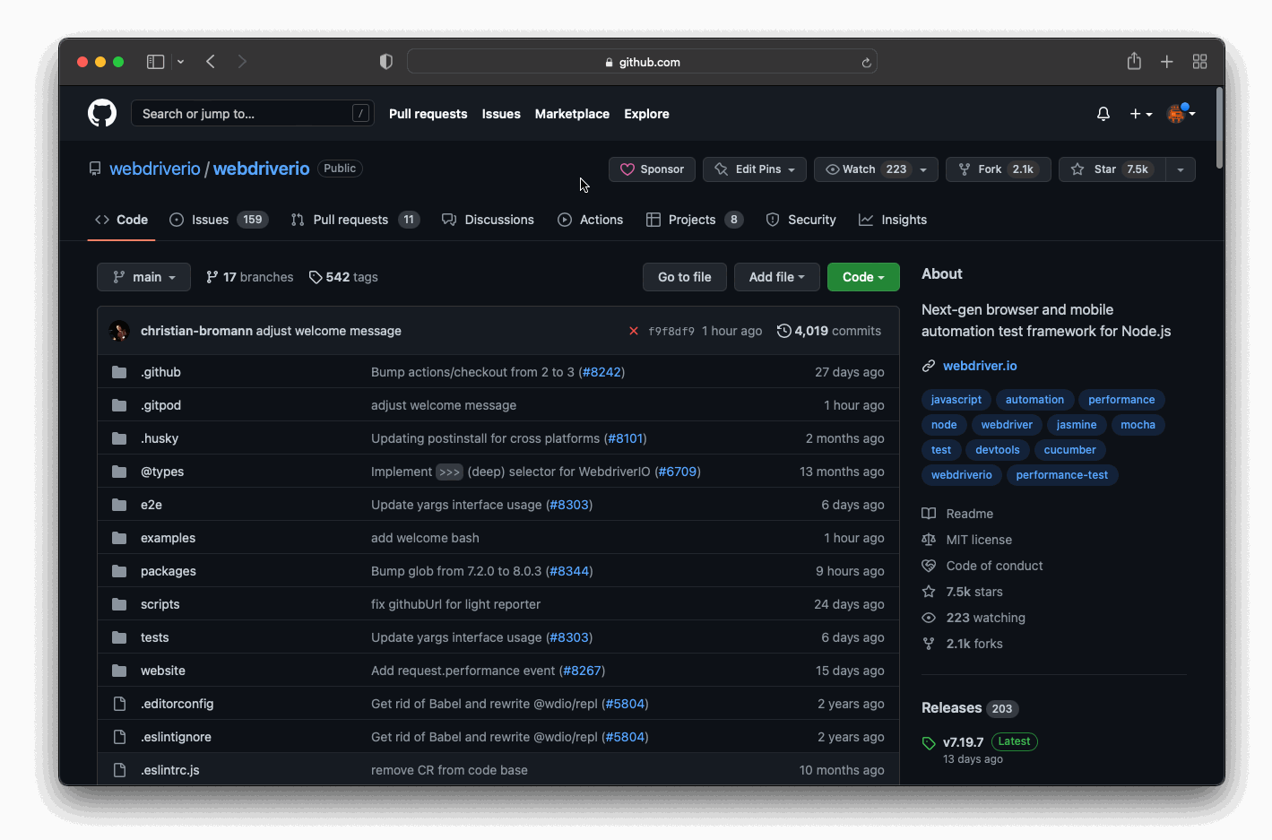Open the .eslintrc.js file

170,770
